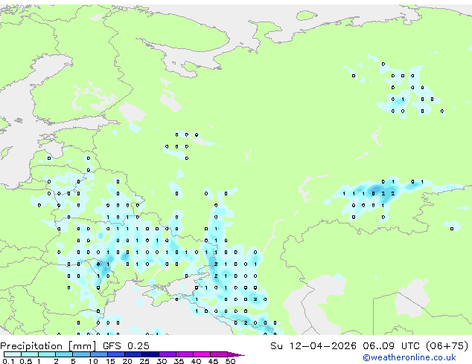Image resolution: width=472 pixels, height=364 pixels.
Task: Click the '06..09 UTC' time range text
Action: pyautogui.click(x=391, y=346)
